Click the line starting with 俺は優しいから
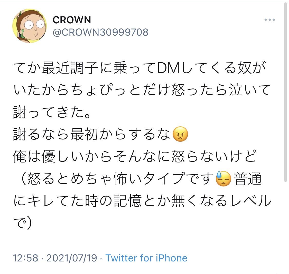This screenshot has width=289, height=274. point(135,156)
